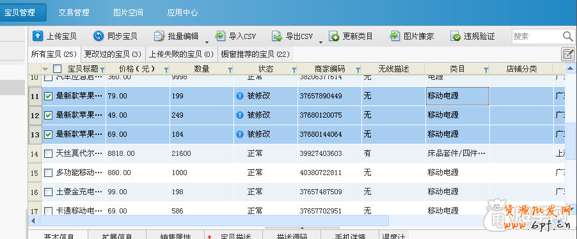This screenshot has width=577, height=239.
Task: Click row number 14 header
Action: 35,154
